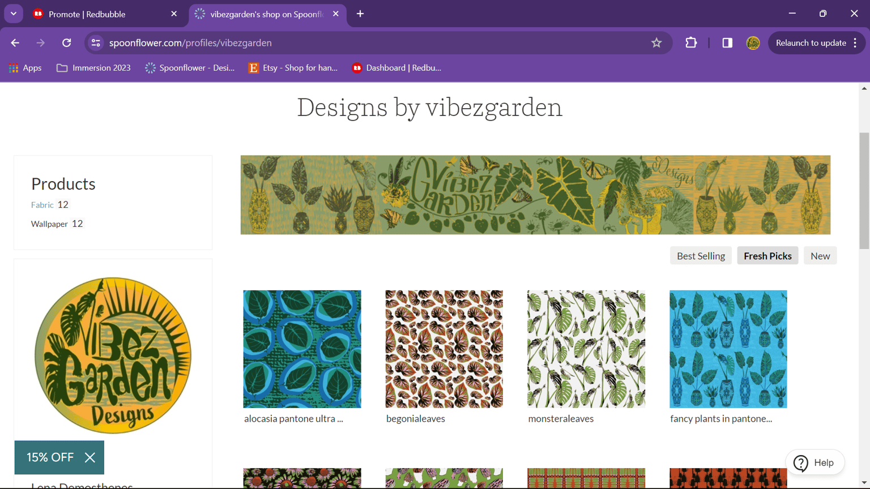This screenshot has width=870, height=489.
Task: Filter products by Fabric
Action: click(42, 205)
